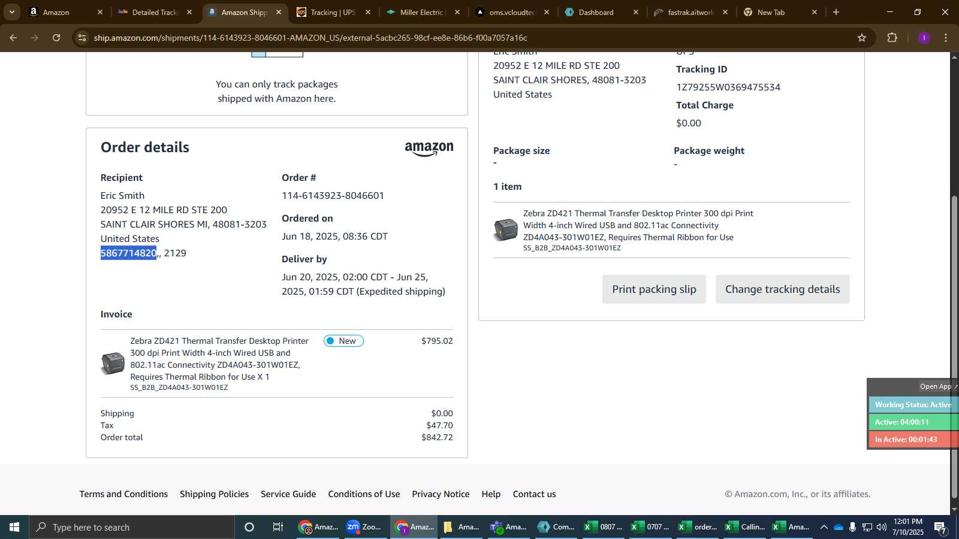Open Privacy Notice link
The image size is (959, 539).
(441, 494)
